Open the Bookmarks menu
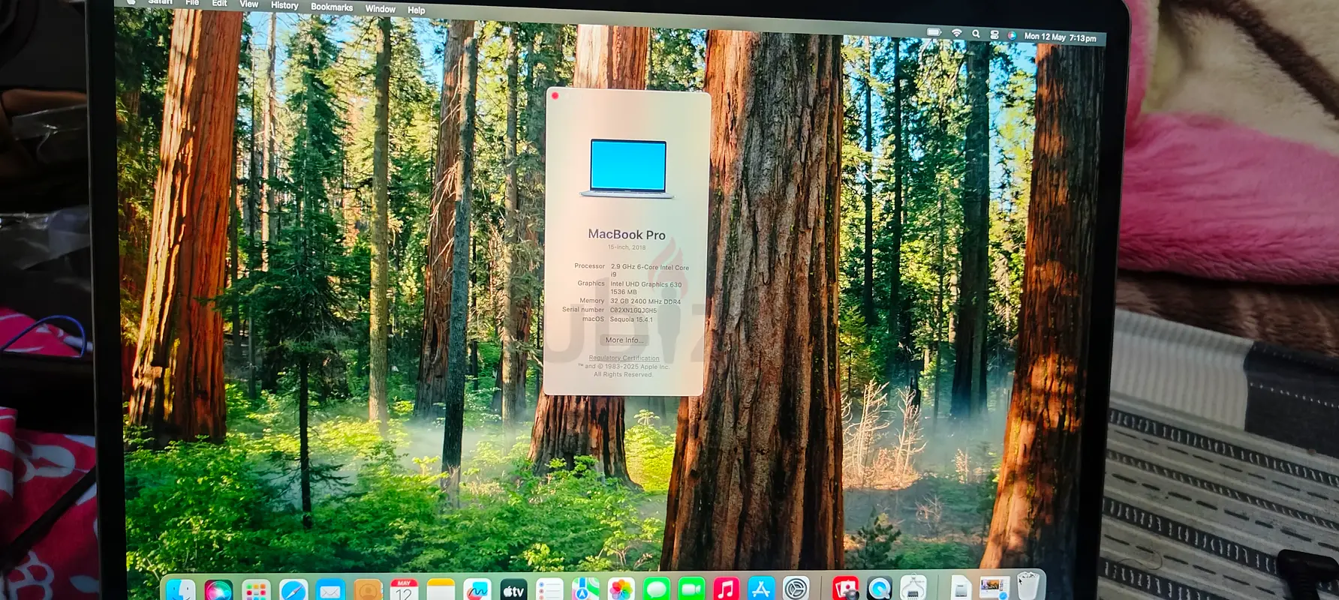This screenshot has width=1339, height=600. coord(332,7)
